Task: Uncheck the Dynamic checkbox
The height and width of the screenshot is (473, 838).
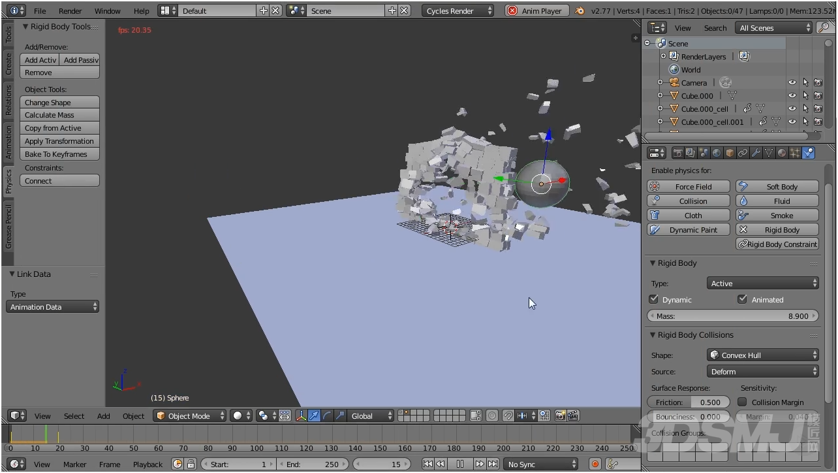Action: point(654,299)
